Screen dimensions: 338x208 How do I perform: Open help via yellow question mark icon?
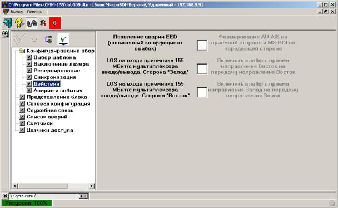tap(19, 23)
